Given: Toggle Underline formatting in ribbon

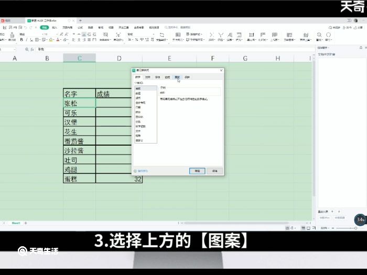Looking at the screenshot, I should click(31, 40).
